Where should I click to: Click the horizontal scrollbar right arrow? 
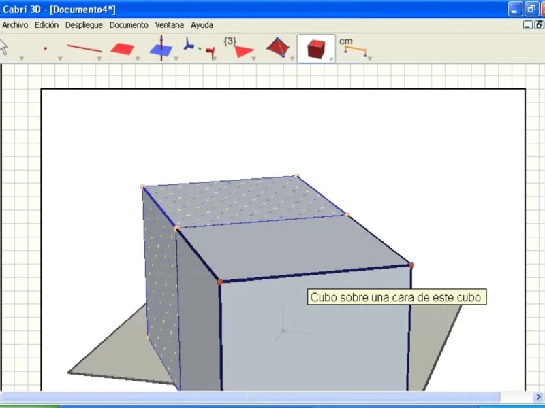[538, 396]
